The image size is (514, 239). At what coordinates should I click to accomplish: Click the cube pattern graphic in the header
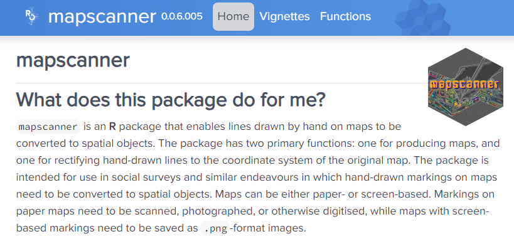click(x=423, y=18)
